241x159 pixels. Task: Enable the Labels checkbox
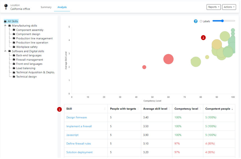point(201,21)
